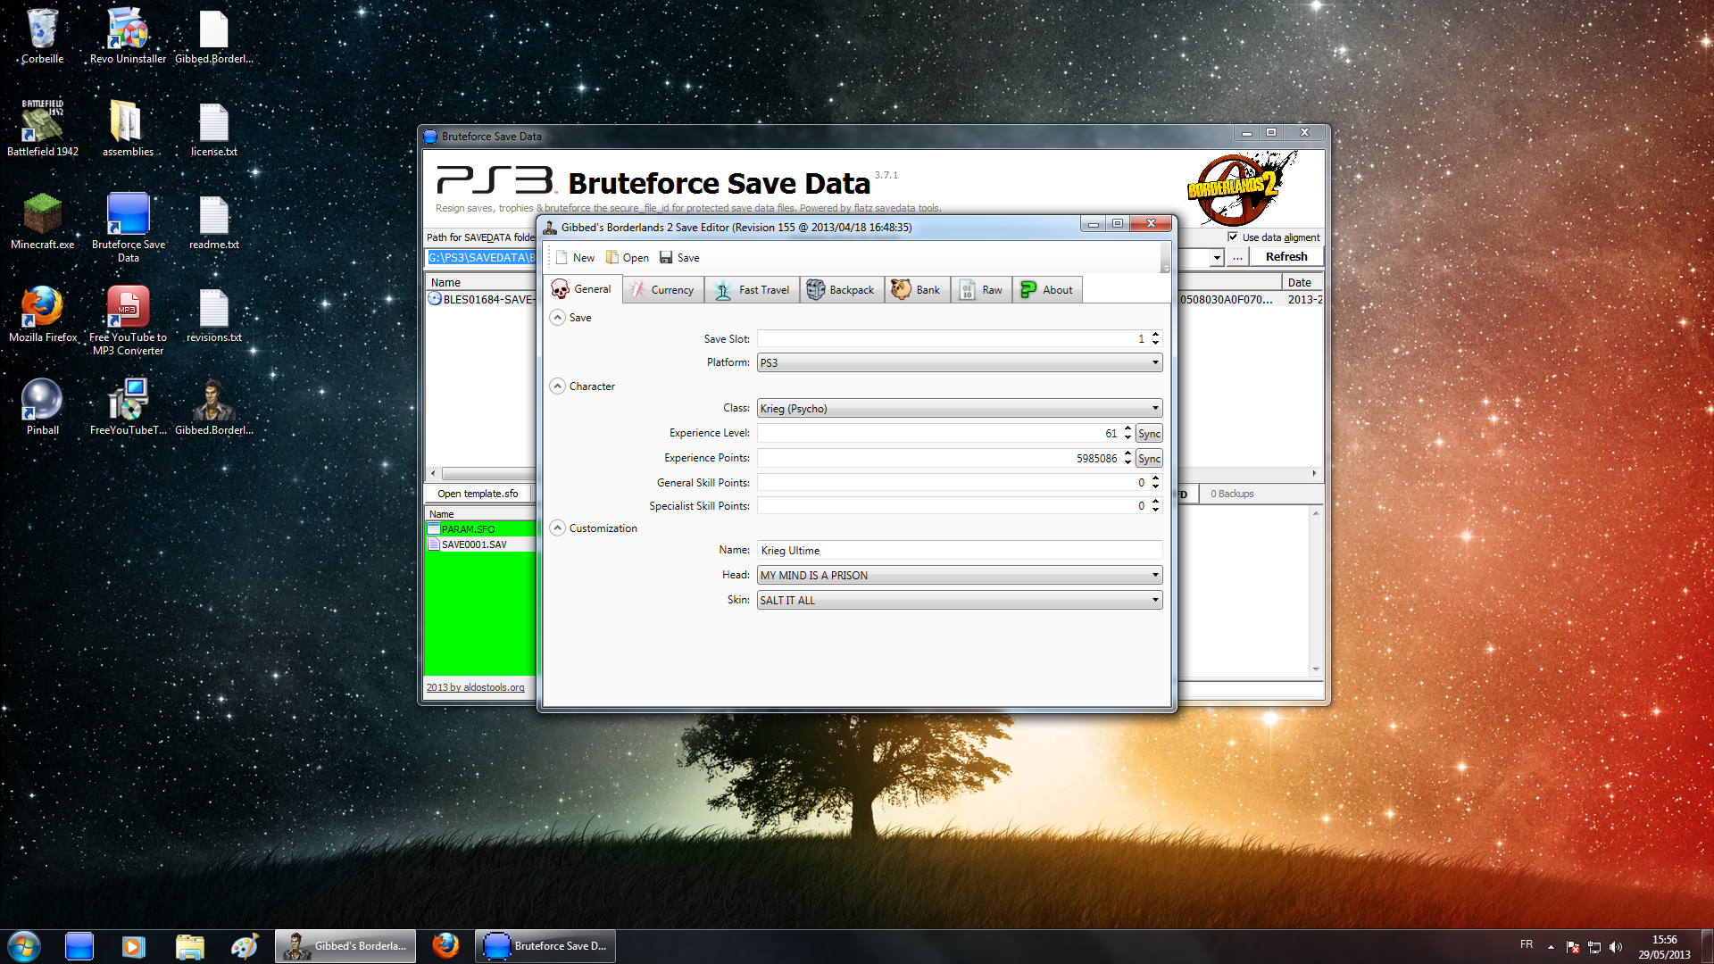Launch Mozilla Firefox desktop shortcut
1714x964 pixels.
coord(42,314)
